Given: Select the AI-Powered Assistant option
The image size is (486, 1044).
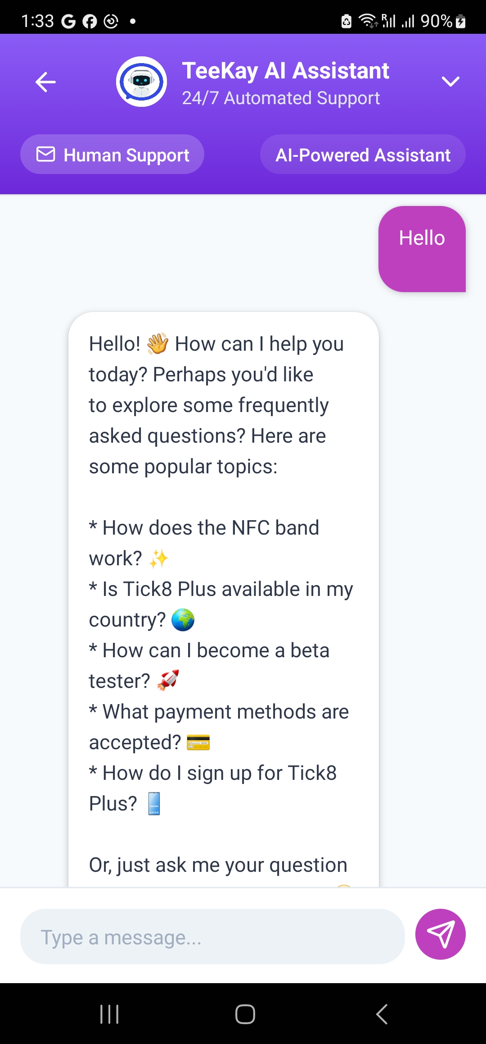Looking at the screenshot, I should [x=363, y=154].
